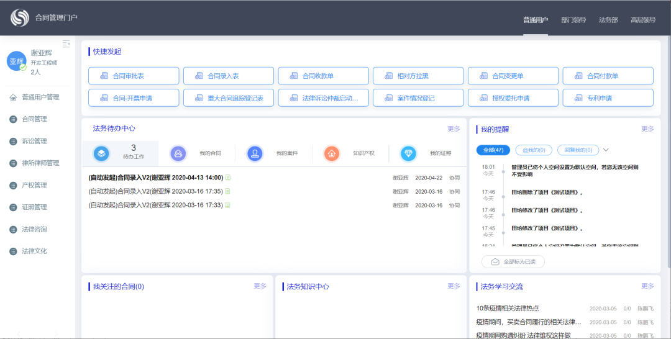The width and height of the screenshot is (671, 339).
Task: Click the 我的案件 stamp icon
Action: click(x=255, y=153)
